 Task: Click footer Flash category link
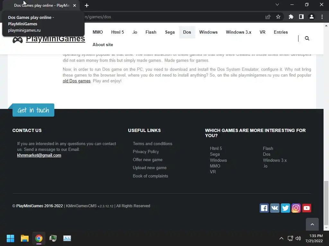[268, 148]
